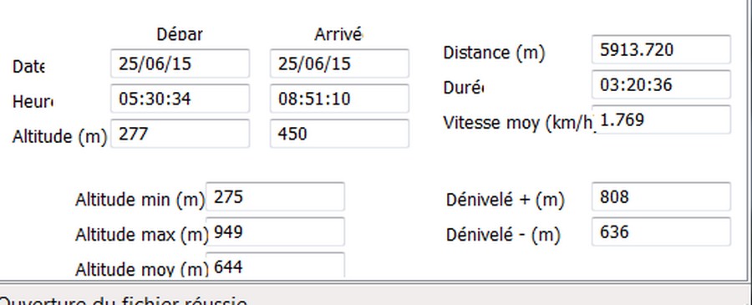
Task: Click the Altitude moy field showing 644
Action: 275,265
